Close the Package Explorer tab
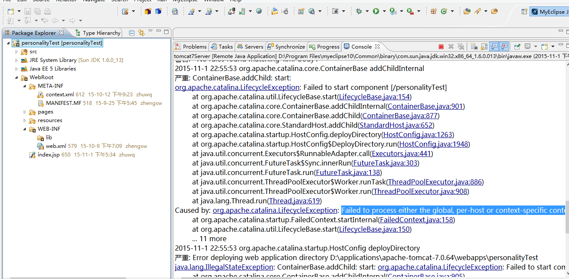Viewport: 569px width, 279px height. 61,33
